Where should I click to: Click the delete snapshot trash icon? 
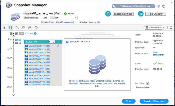23,28
